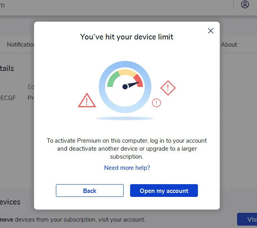Click the yellow segment of the gauge

point(127,73)
